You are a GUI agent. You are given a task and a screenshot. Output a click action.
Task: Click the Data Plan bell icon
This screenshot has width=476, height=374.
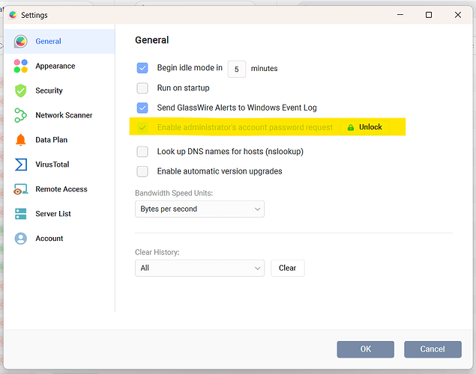tap(21, 140)
